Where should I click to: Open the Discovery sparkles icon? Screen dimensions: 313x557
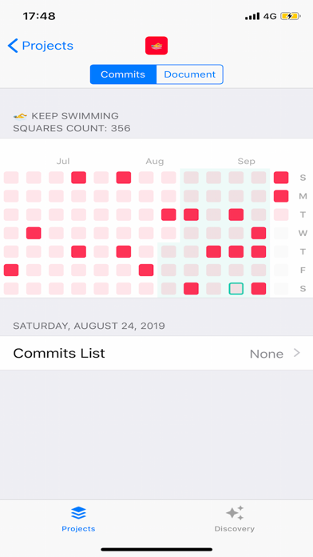235,513
